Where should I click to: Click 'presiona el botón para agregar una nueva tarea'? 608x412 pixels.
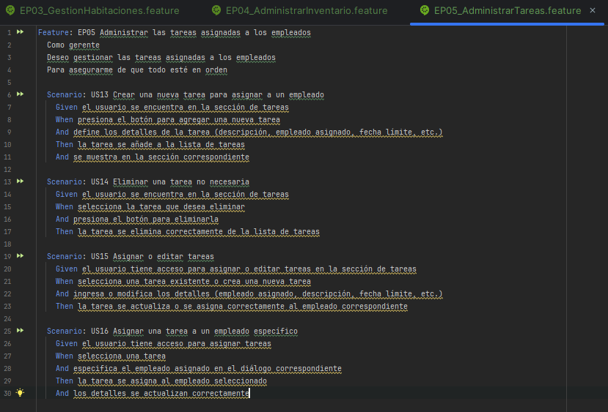pos(179,120)
